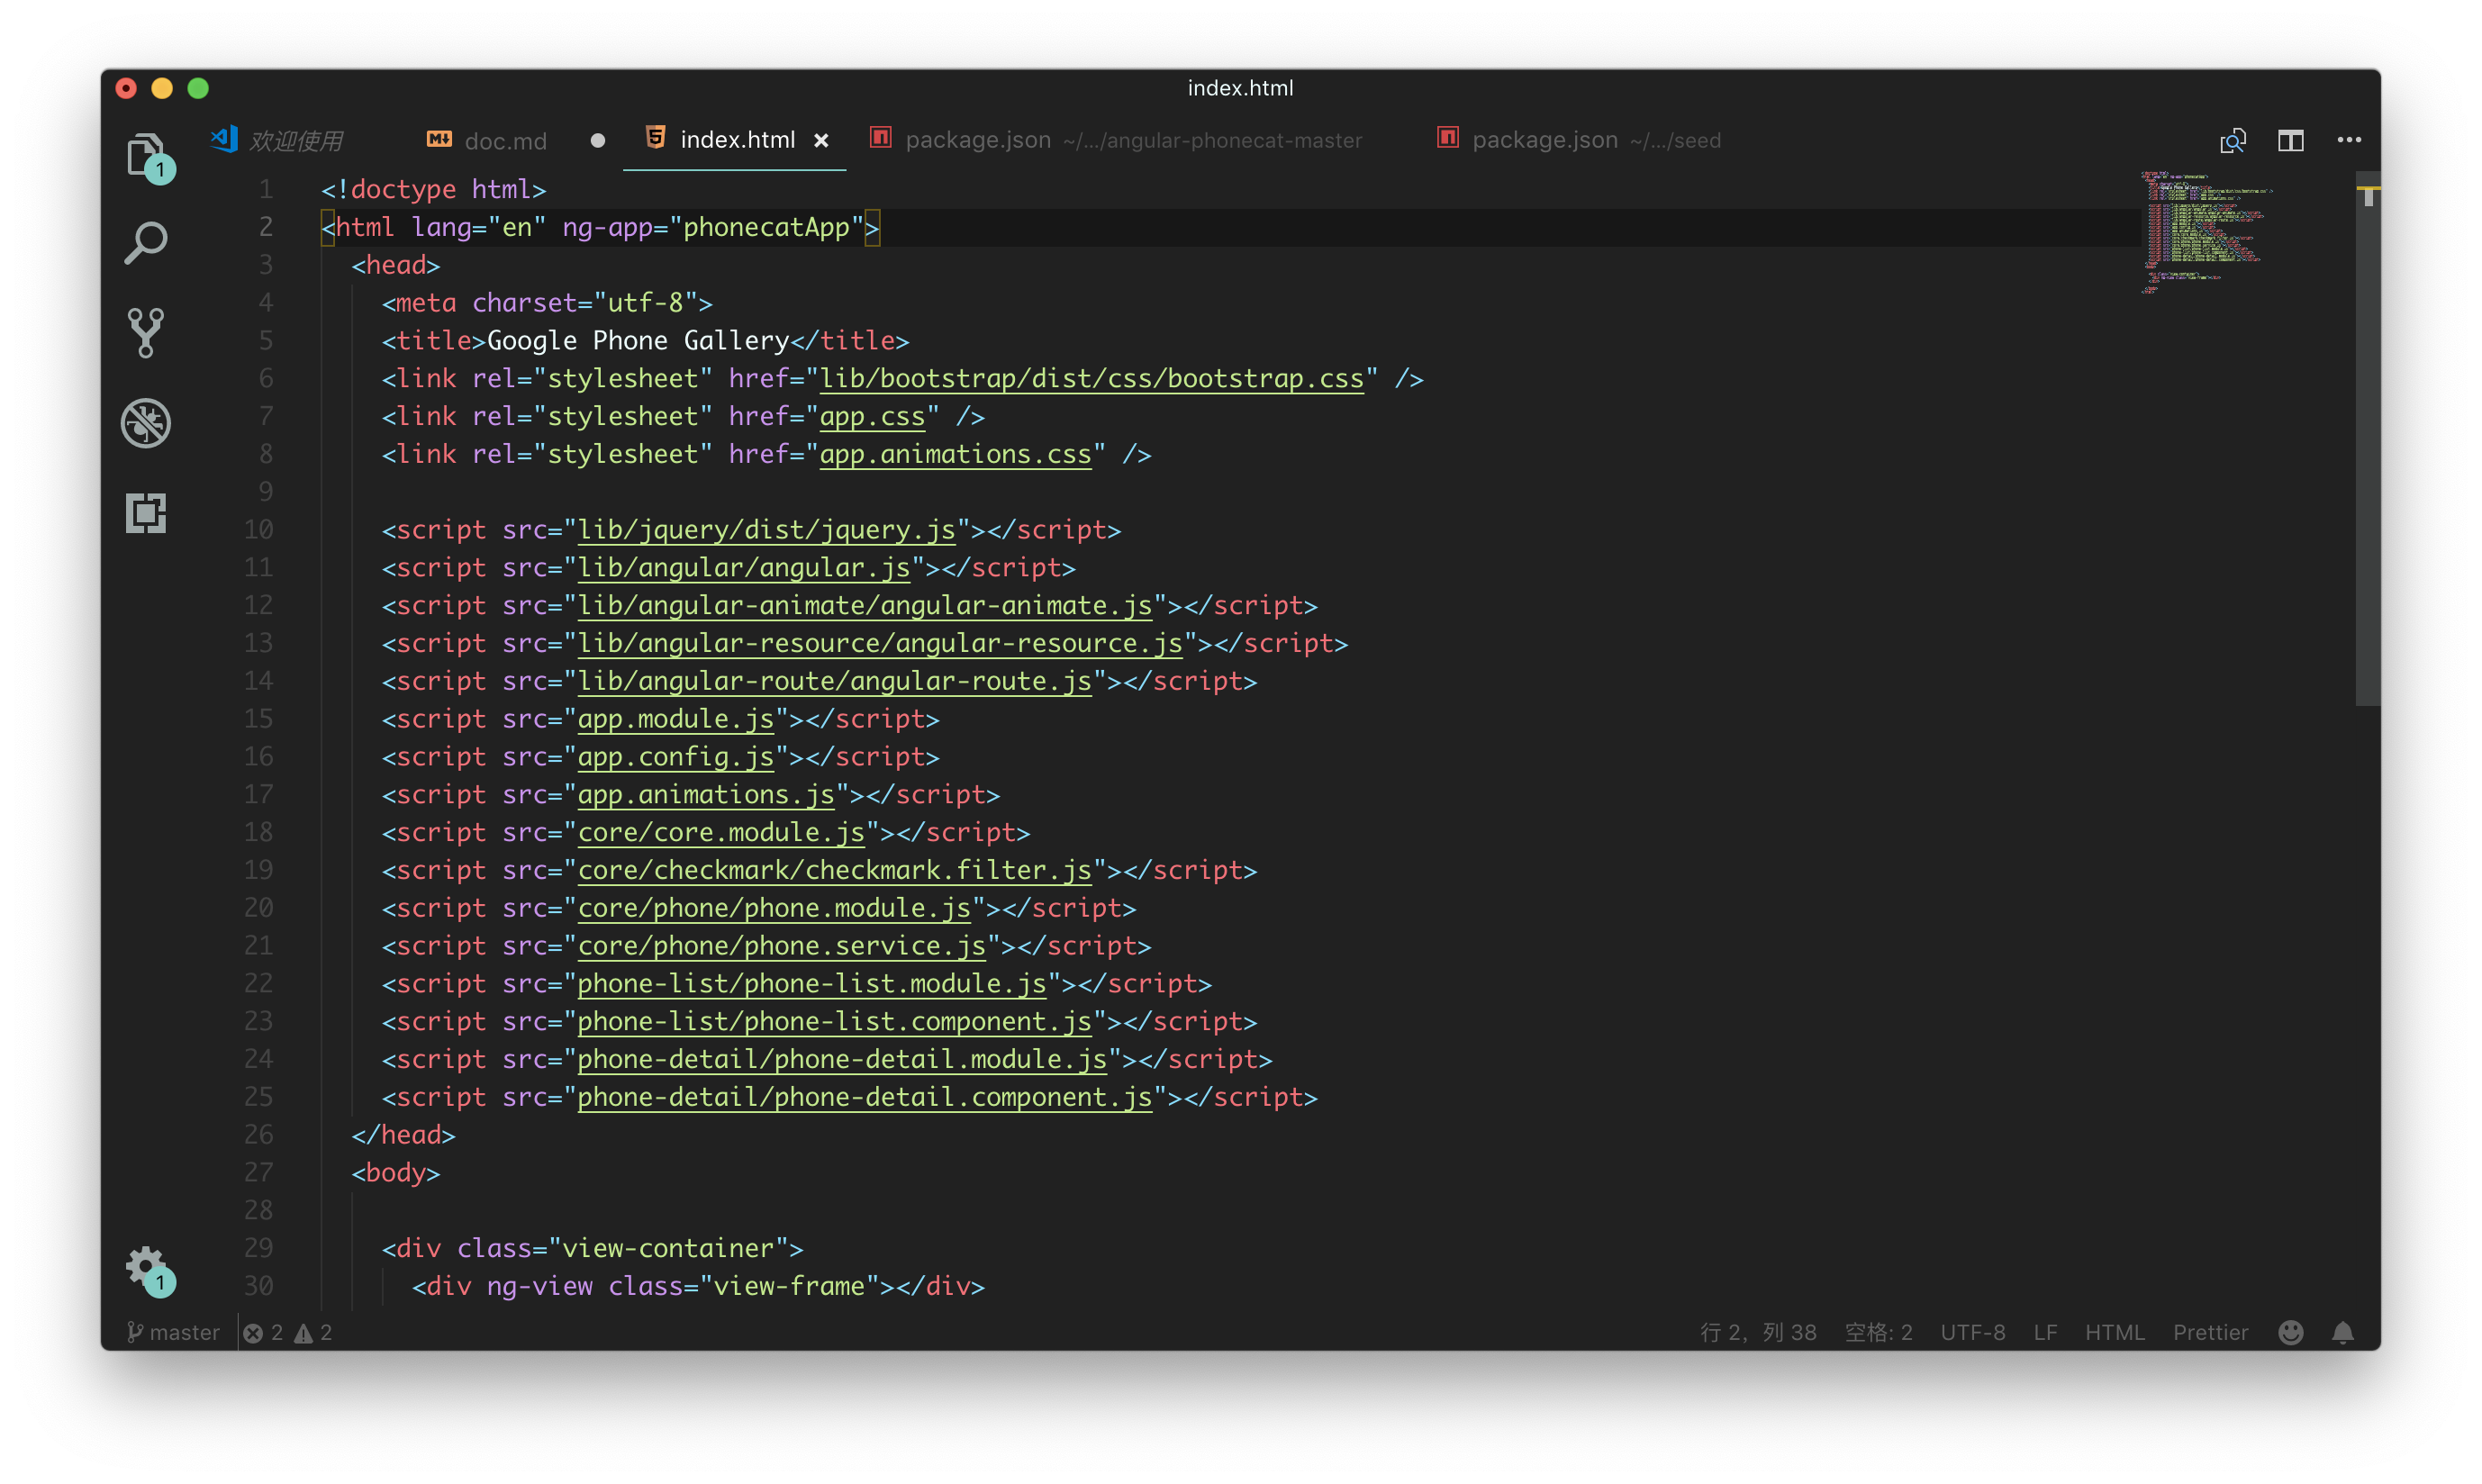The width and height of the screenshot is (2482, 1484).
Task: Click the view-frame class value
Action: pyautogui.click(x=789, y=1287)
